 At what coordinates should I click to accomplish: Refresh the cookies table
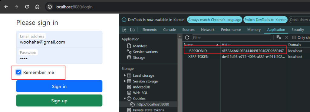[x=187, y=37]
